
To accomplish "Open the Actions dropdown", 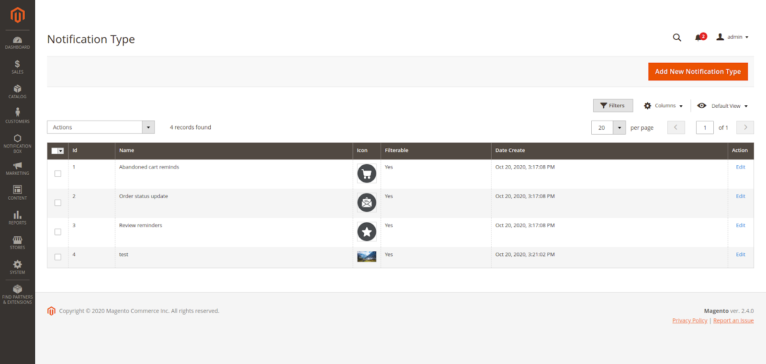I will (101, 127).
